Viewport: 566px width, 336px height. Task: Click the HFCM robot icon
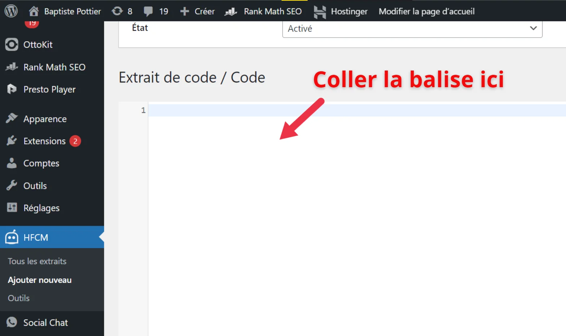[x=11, y=237]
